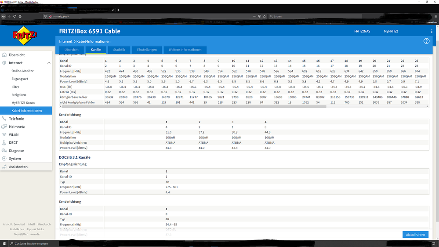Click the Diagnose icon in sidebar
The height and width of the screenshot is (247, 439).
pos(4,151)
